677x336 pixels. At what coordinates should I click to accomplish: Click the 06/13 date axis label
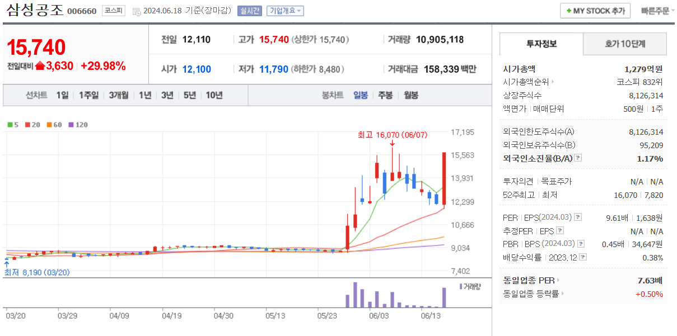tap(431, 315)
